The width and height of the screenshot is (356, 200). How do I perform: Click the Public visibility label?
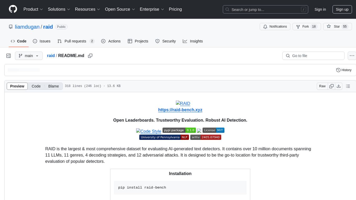tap(62, 27)
